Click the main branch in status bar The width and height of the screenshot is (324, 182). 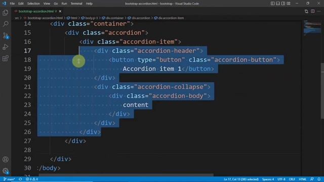pyautogui.click(x=9, y=179)
